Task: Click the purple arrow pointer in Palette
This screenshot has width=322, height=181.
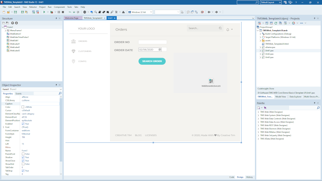Action: 265,108
